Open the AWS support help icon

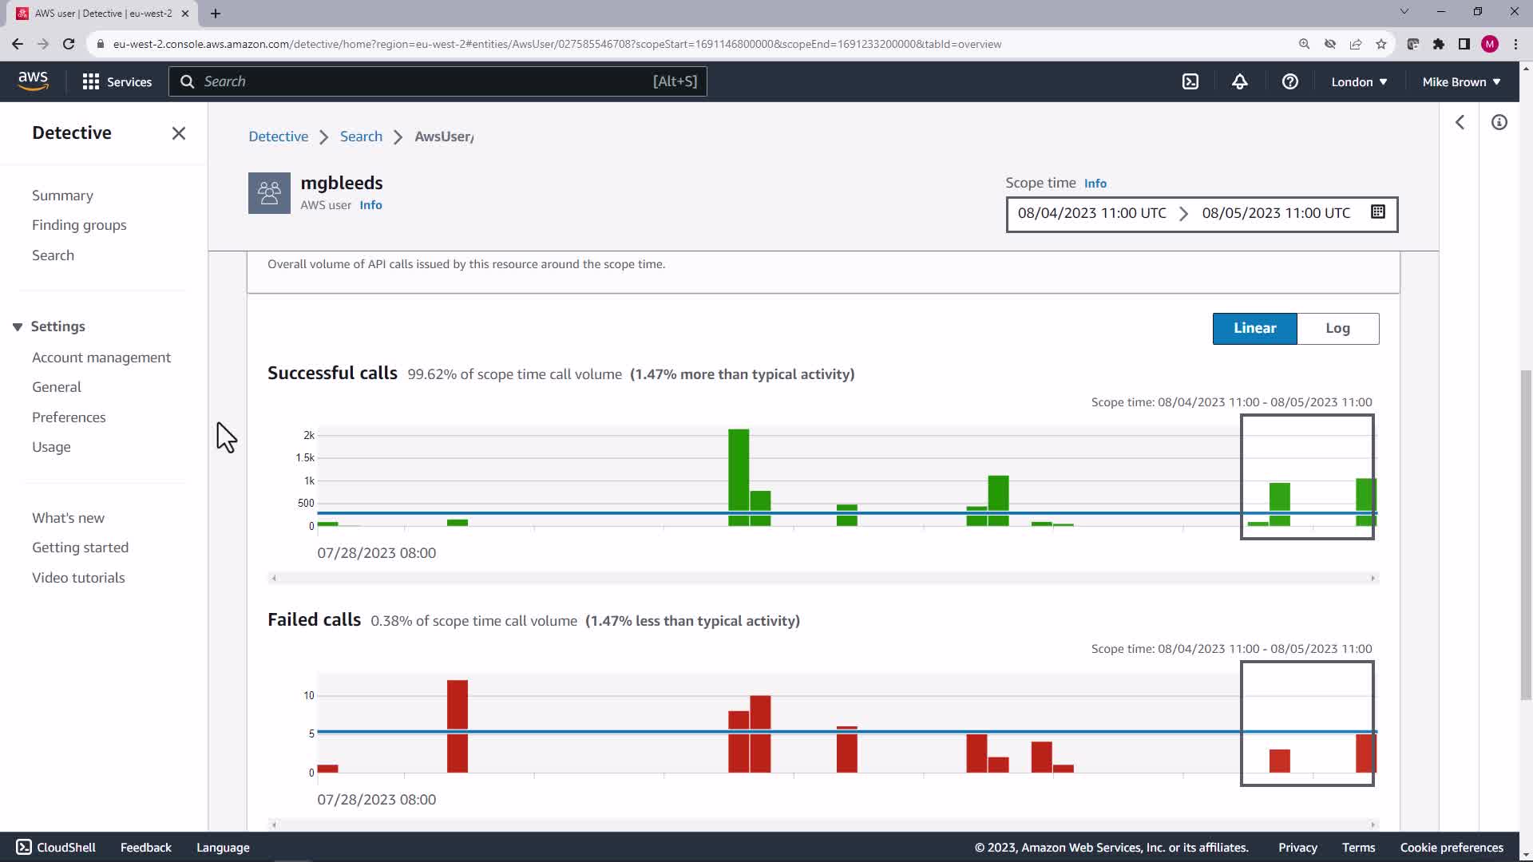click(x=1289, y=81)
